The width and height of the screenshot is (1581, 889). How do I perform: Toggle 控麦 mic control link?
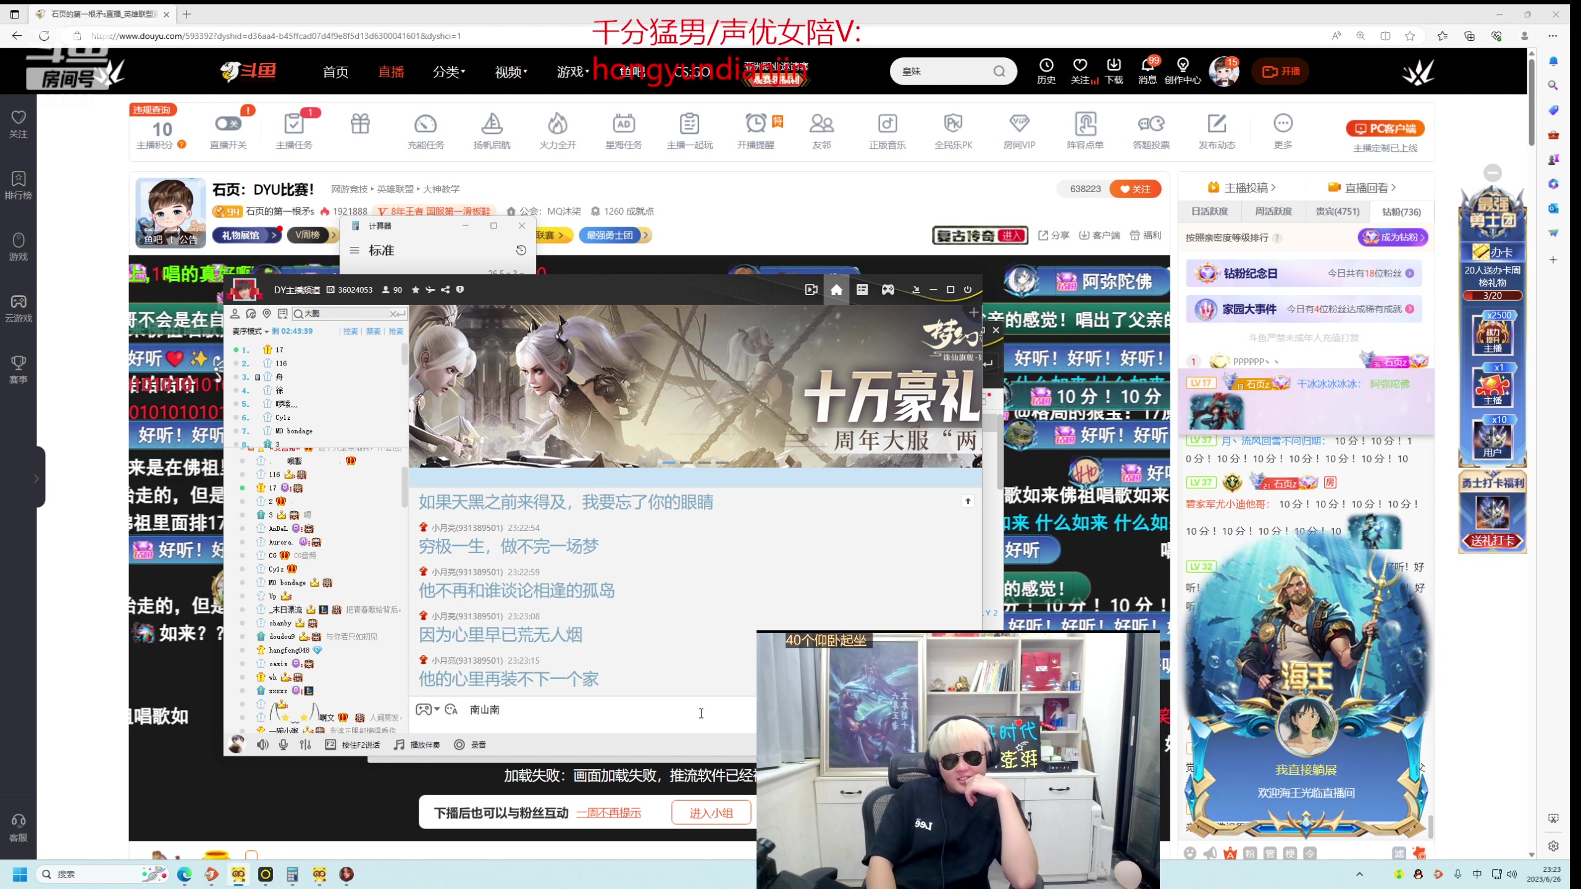click(x=351, y=332)
